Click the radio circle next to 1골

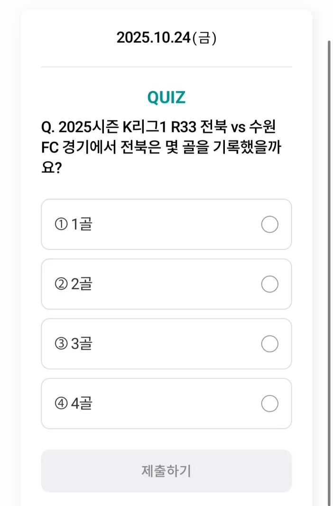[x=270, y=225]
